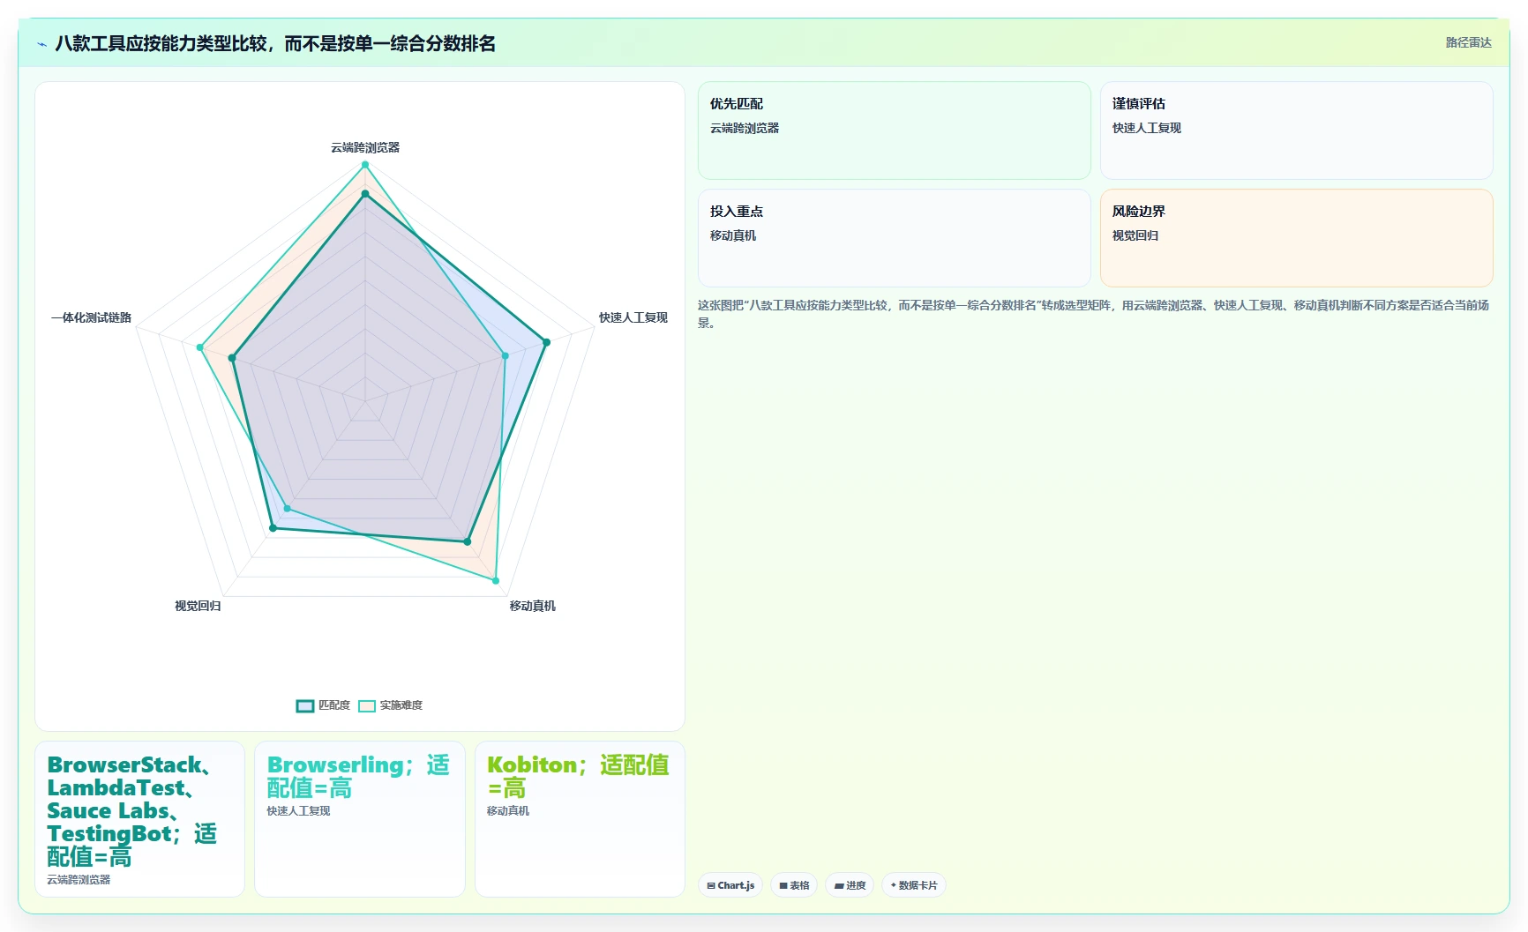This screenshot has width=1528, height=932.
Task: Click 快速人工复现 text in 谨慎评估 card
Action: point(1147,128)
